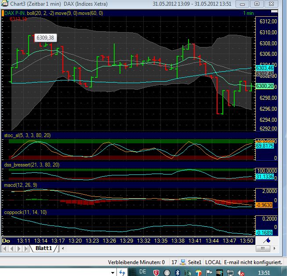Click the G Data security tray icon

point(156,272)
